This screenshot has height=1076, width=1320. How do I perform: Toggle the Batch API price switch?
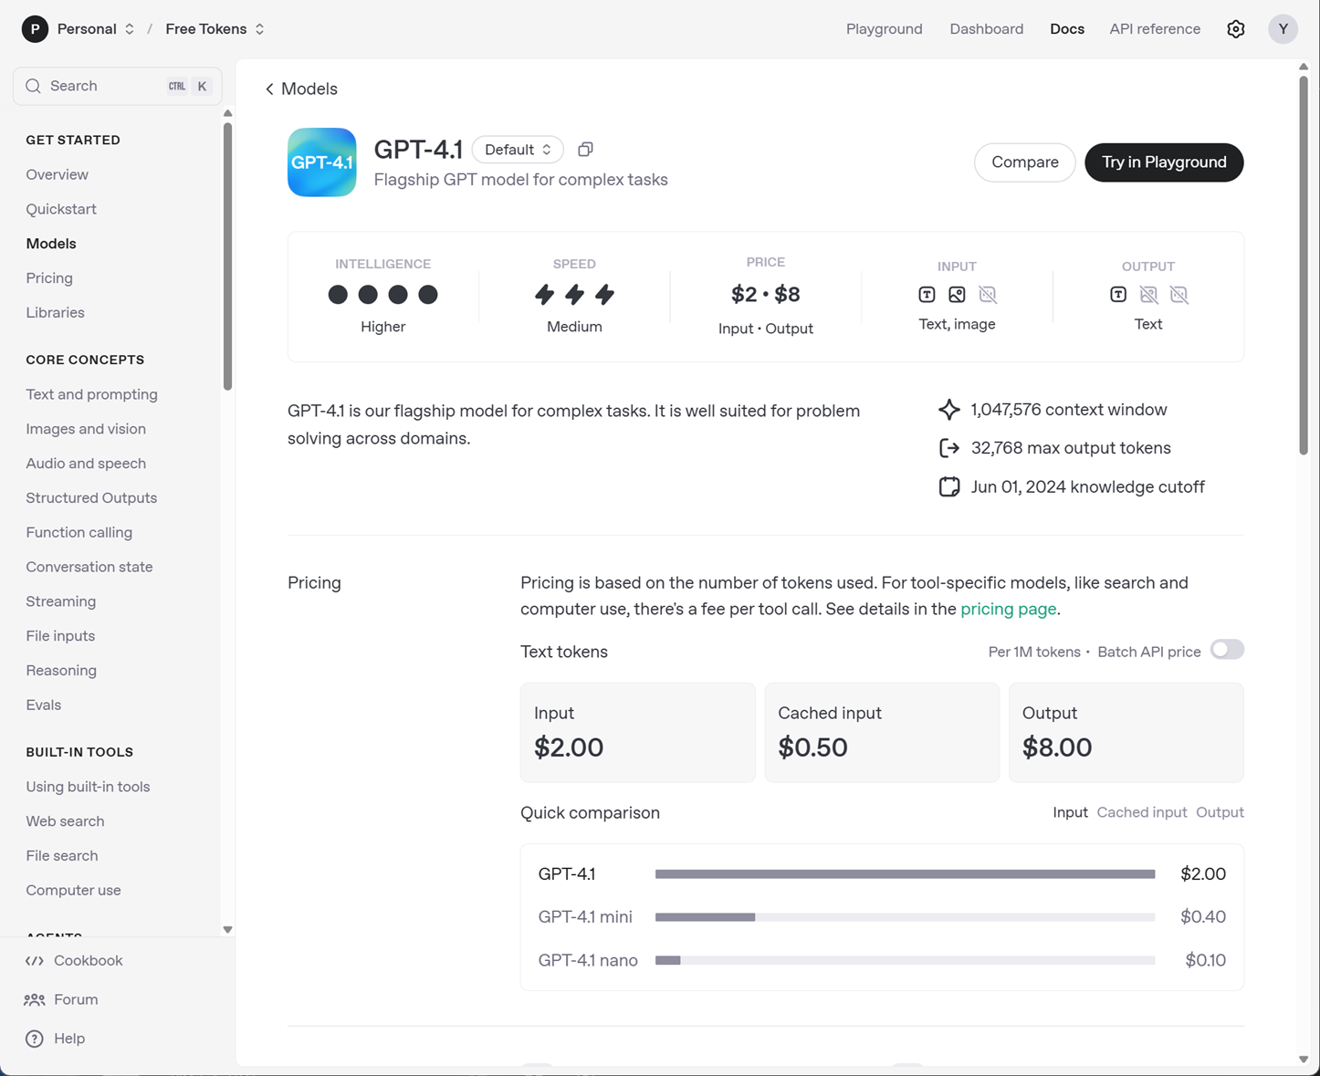pos(1227,650)
